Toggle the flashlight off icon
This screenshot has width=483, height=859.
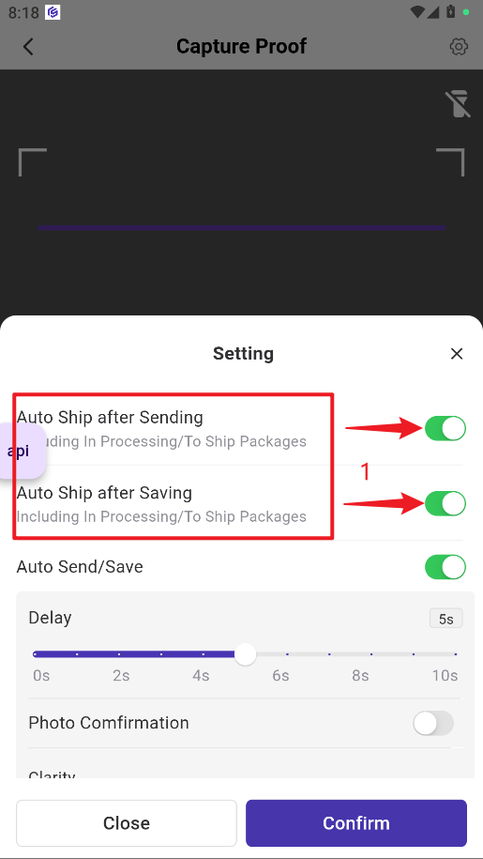coord(458,104)
